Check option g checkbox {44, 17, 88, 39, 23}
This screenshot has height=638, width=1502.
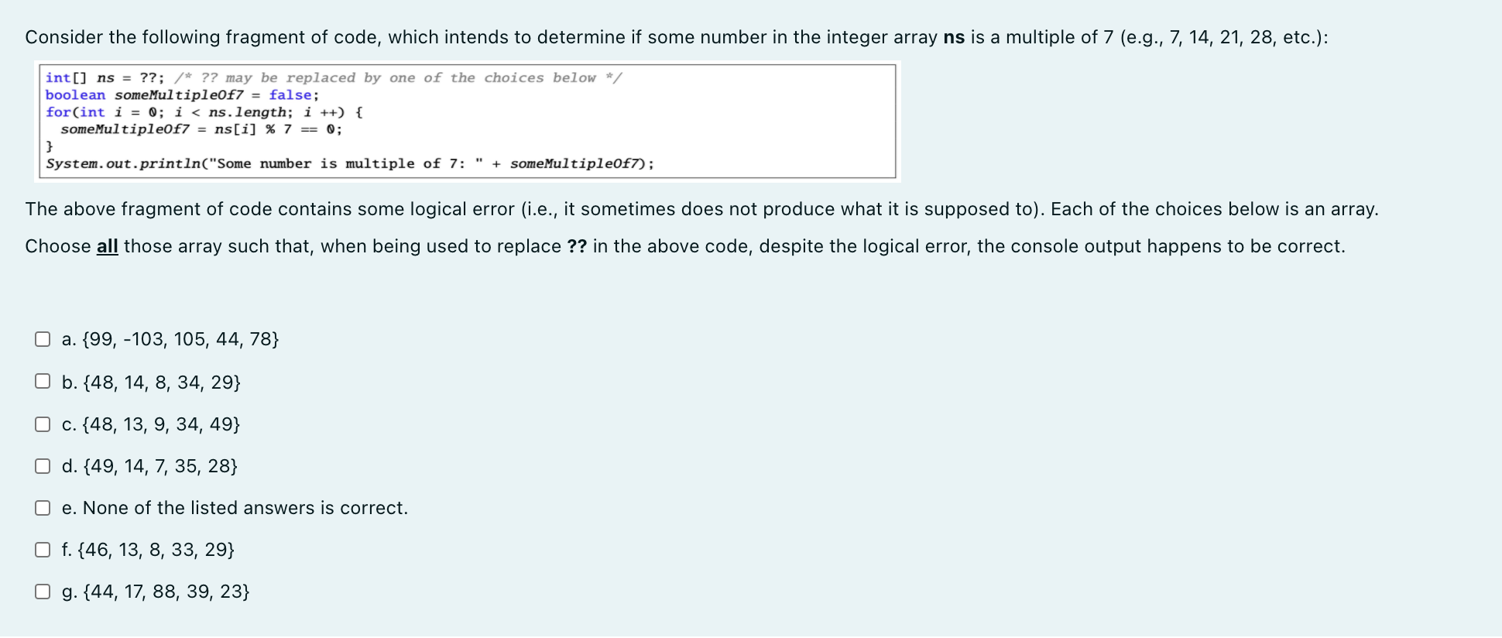point(43,591)
